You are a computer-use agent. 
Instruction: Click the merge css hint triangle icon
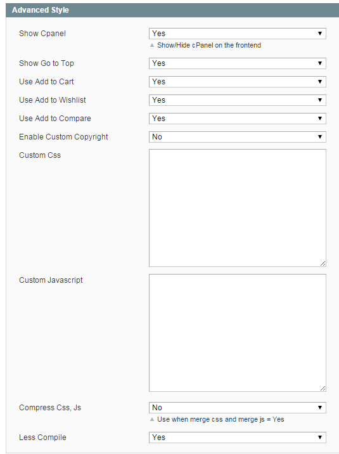click(x=152, y=419)
